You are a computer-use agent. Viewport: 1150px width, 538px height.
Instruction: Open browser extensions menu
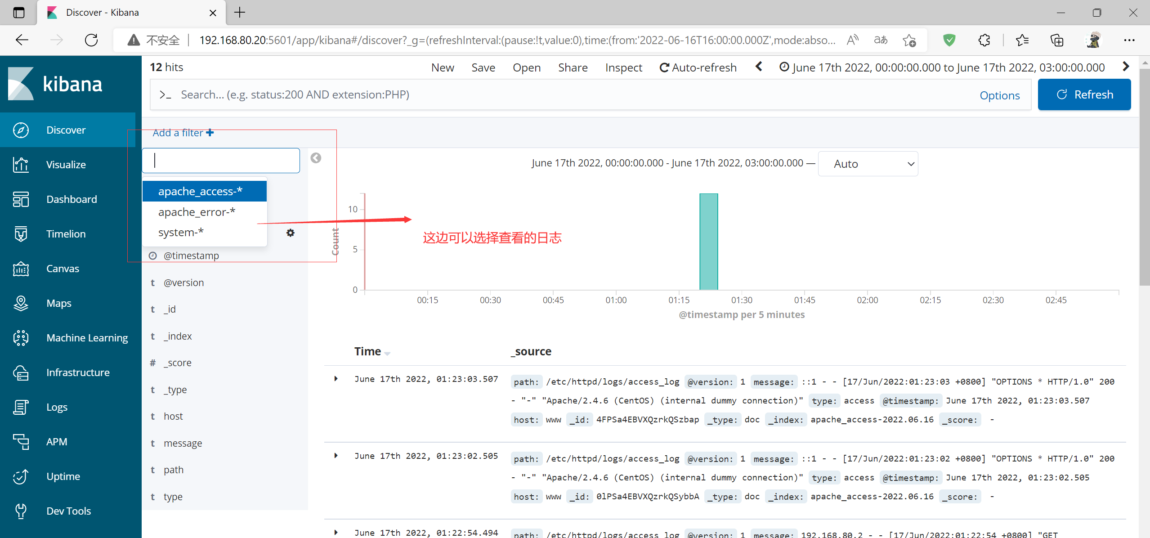tap(984, 40)
